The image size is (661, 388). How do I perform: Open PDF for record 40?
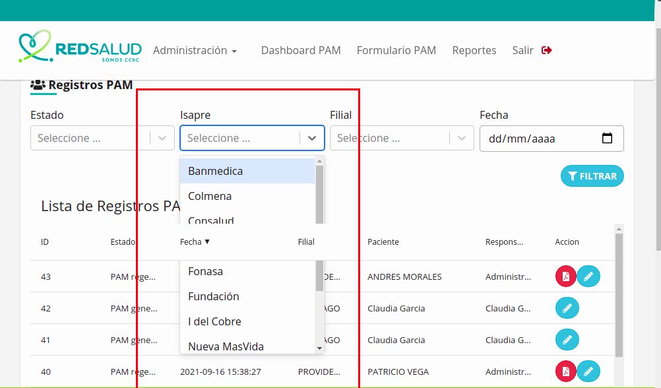tap(566, 371)
